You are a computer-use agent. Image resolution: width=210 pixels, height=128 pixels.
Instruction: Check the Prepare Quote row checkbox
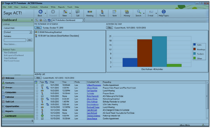coord(37,93)
